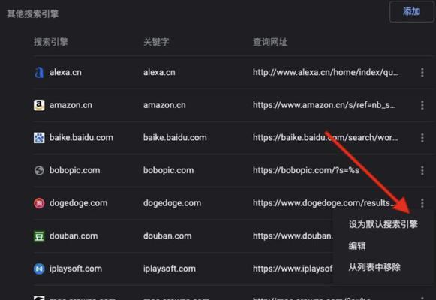Viewport: 436px width, 300px height.
Task: Click the iplaysoft.com blue favicon
Action: coord(39,269)
